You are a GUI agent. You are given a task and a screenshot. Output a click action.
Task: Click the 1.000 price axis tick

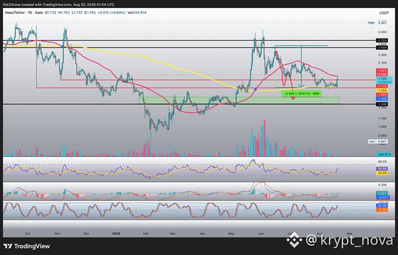pos(382,126)
